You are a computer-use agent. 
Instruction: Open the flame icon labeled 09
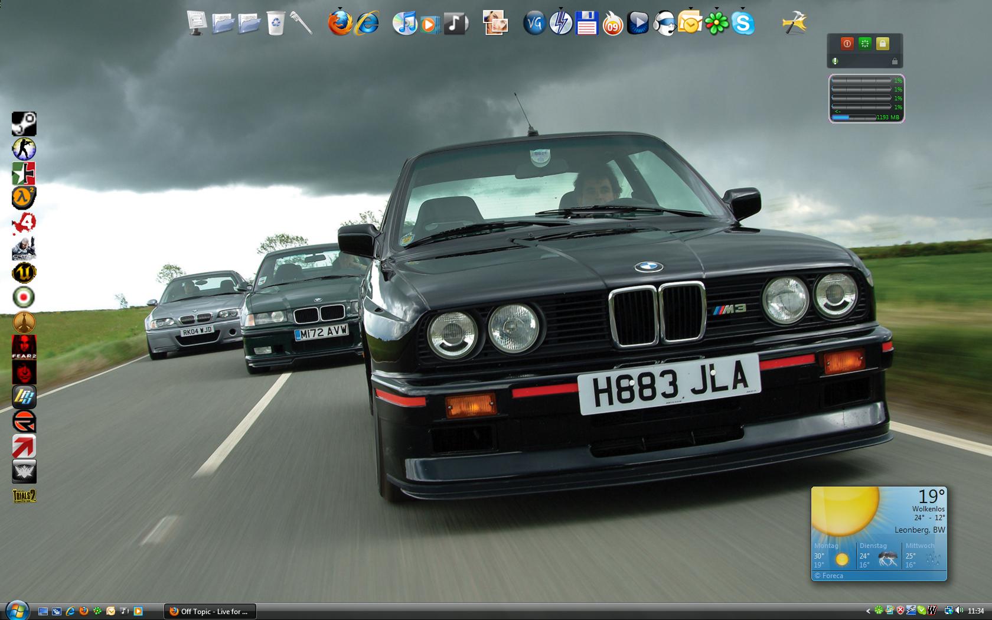613,24
